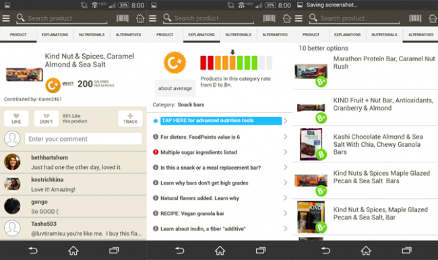Open KIND Fruit + Nut Bar Cranberry & Almond
The width and height of the screenshot is (438, 260).
(x=365, y=108)
